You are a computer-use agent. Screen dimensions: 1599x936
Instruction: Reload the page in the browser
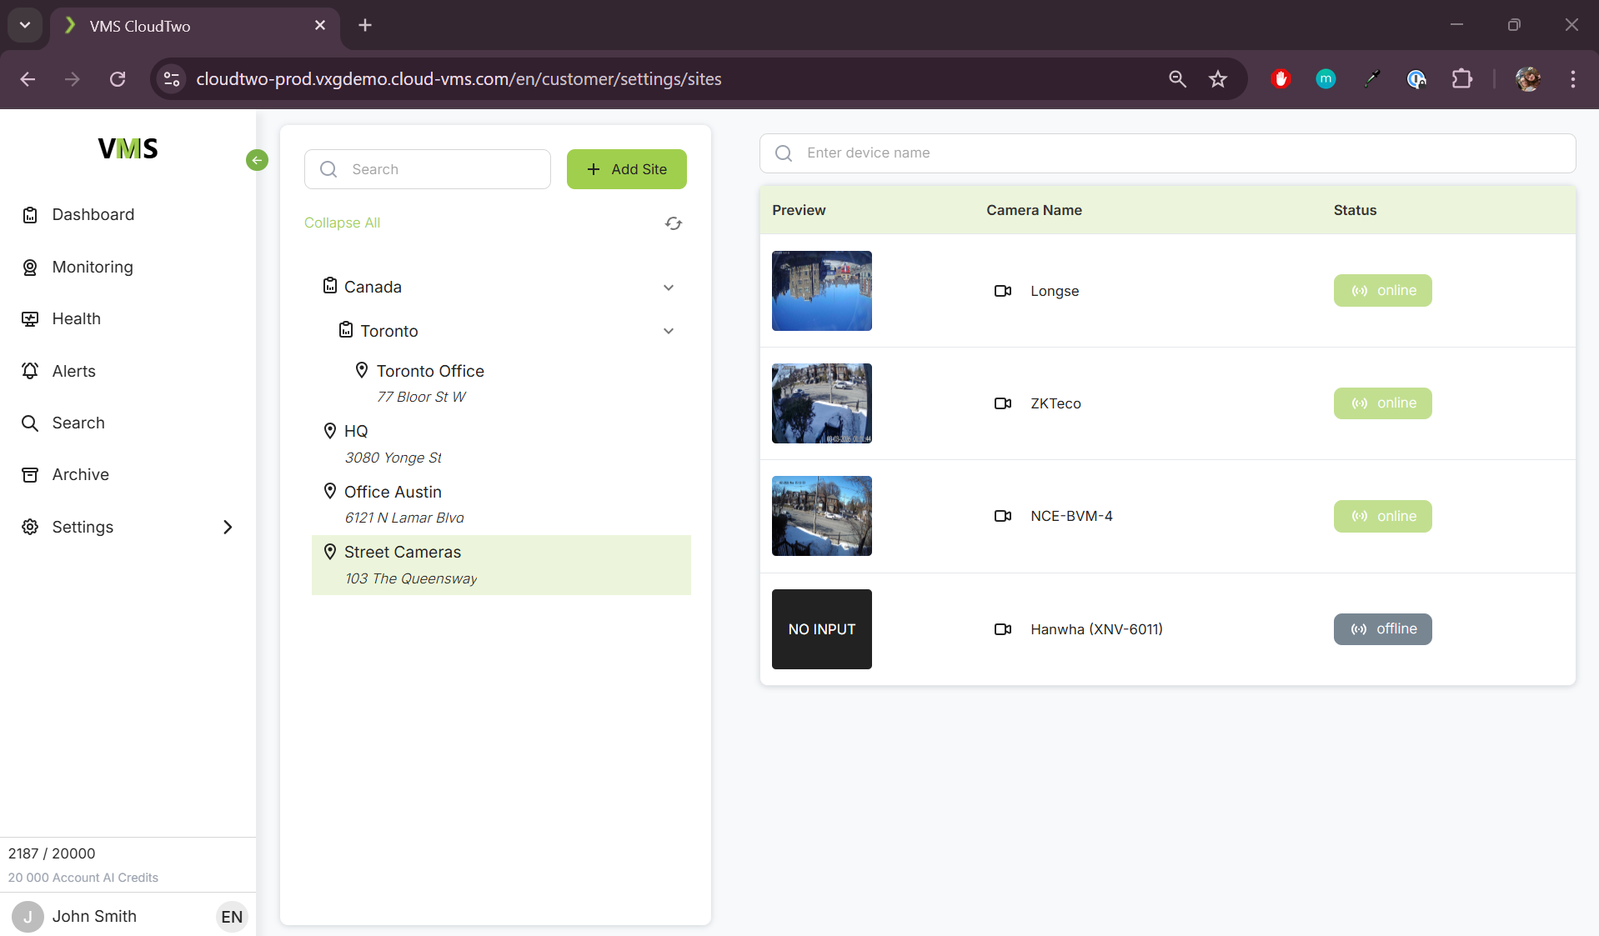click(118, 79)
